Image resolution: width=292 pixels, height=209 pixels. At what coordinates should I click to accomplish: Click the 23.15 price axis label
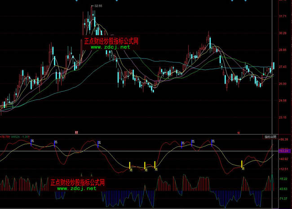[x=283, y=117]
